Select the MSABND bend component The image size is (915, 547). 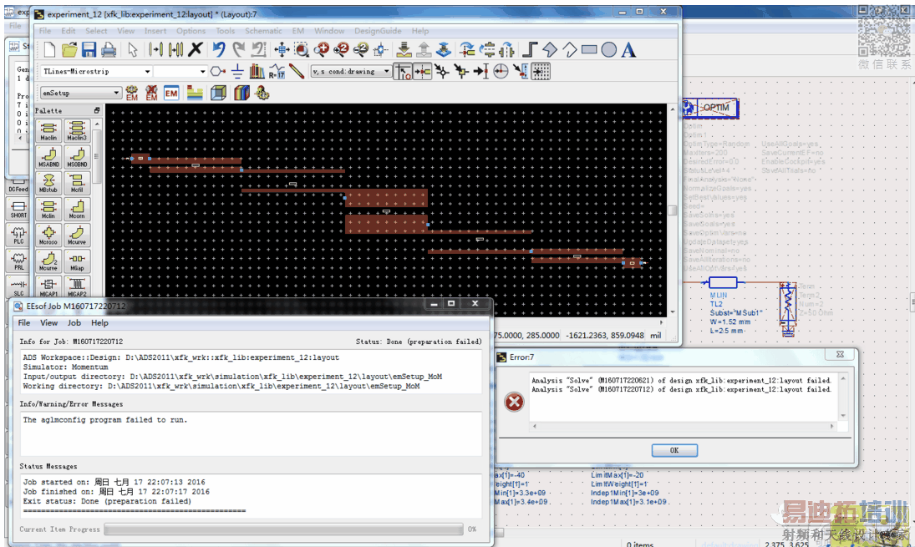click(x=48, y=158)
